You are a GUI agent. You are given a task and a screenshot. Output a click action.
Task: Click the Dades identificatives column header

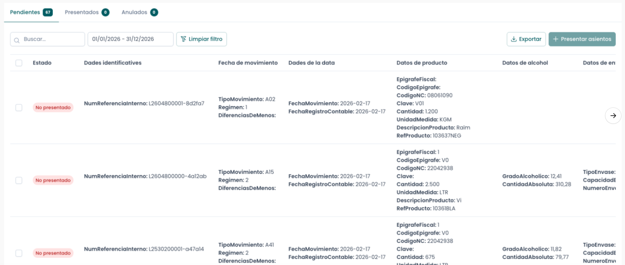click(x=113, y=63)
